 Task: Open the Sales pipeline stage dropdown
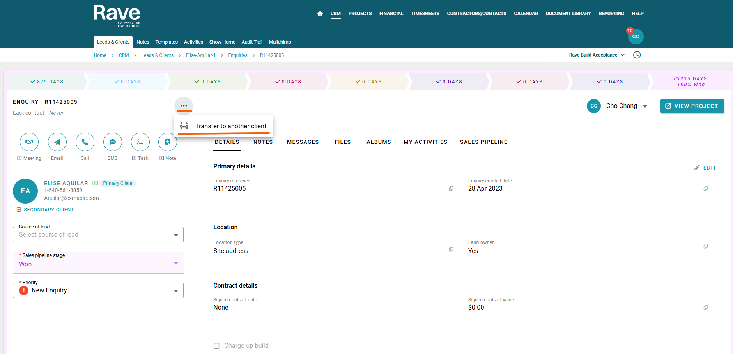pos(98,263)
